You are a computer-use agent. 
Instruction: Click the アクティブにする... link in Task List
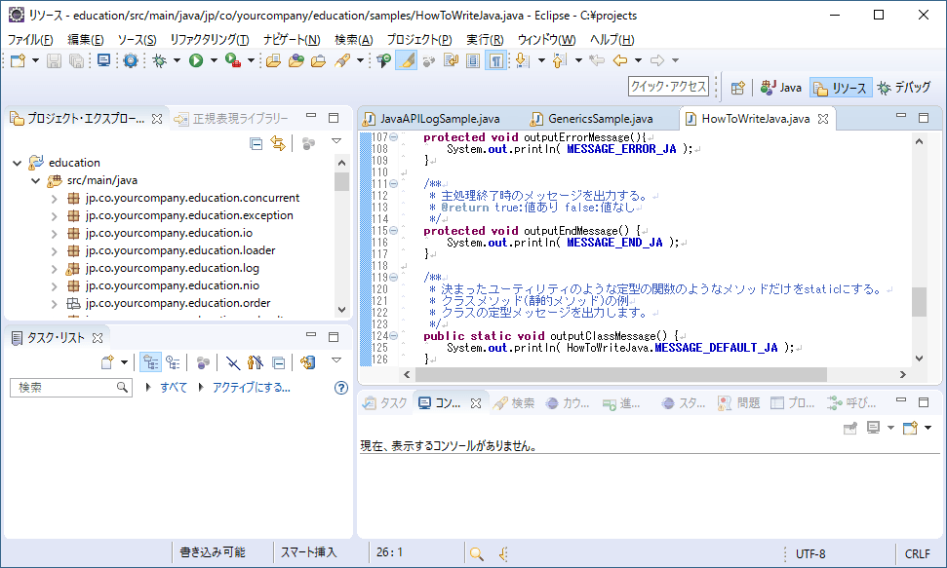pyautogui.click(x=251, y=387)
